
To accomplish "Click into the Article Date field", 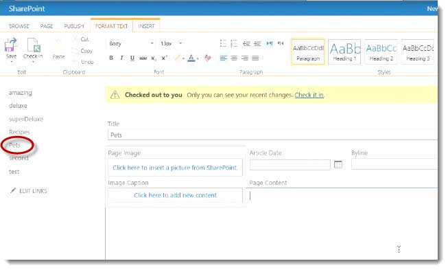I will [x=290, y=165].
